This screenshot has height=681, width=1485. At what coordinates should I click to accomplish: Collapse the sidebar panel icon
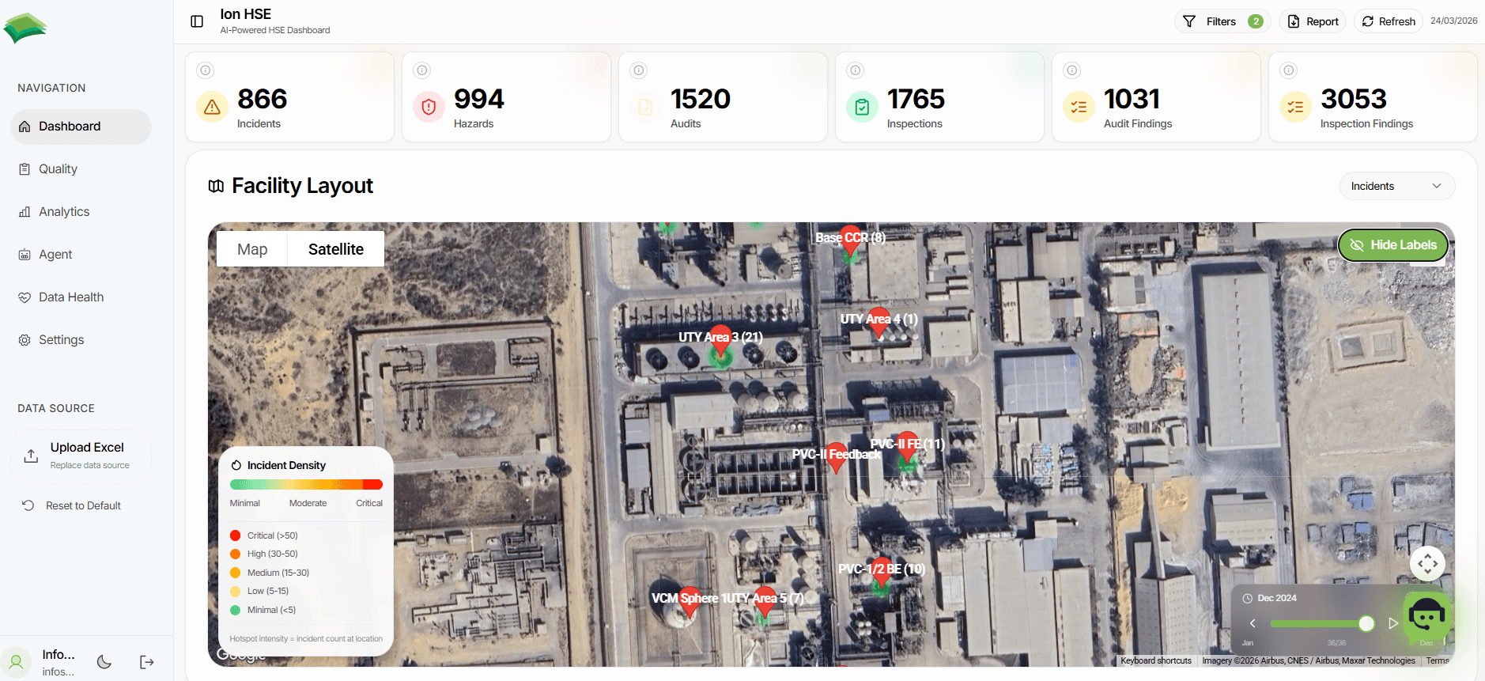point(197,21)
